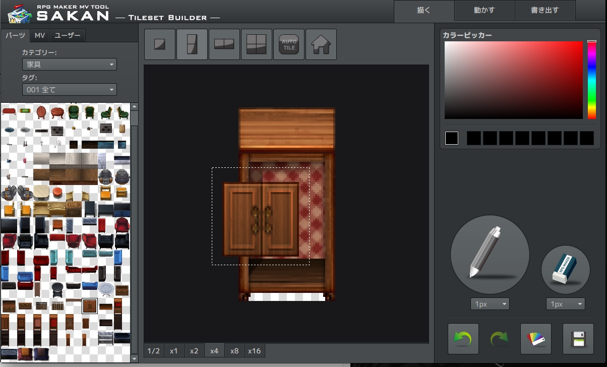Set zoom to x8

coord(234,351)
